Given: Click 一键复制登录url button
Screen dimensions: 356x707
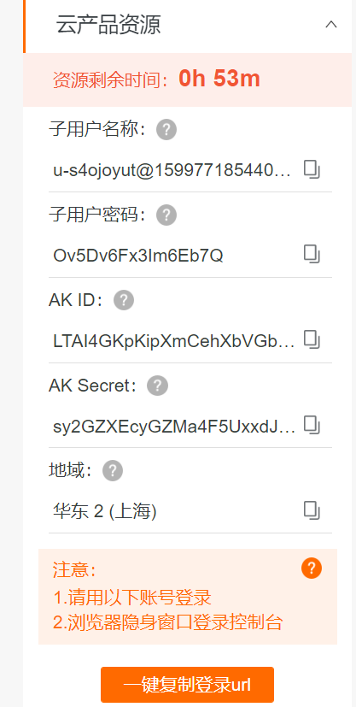Looking at the screenshot, I should point(187,685).
